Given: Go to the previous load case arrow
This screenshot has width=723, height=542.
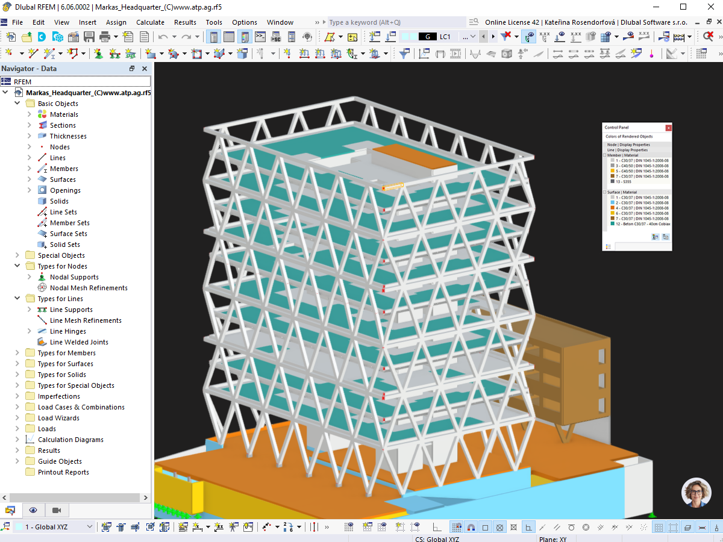Looking at the screenshot, I should [x=483, y=37].
